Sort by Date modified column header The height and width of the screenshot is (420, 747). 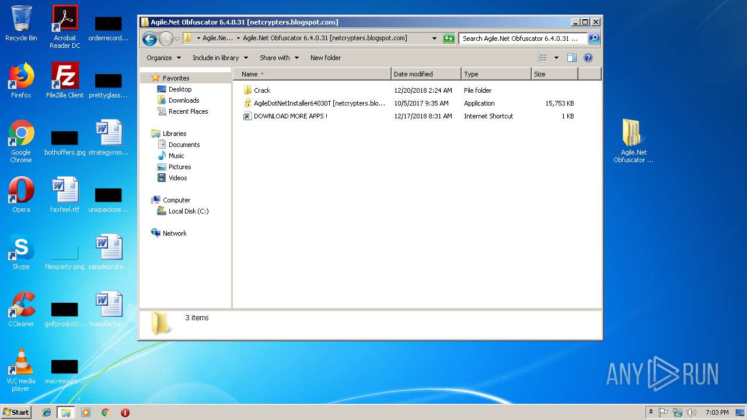click(426, 74)
